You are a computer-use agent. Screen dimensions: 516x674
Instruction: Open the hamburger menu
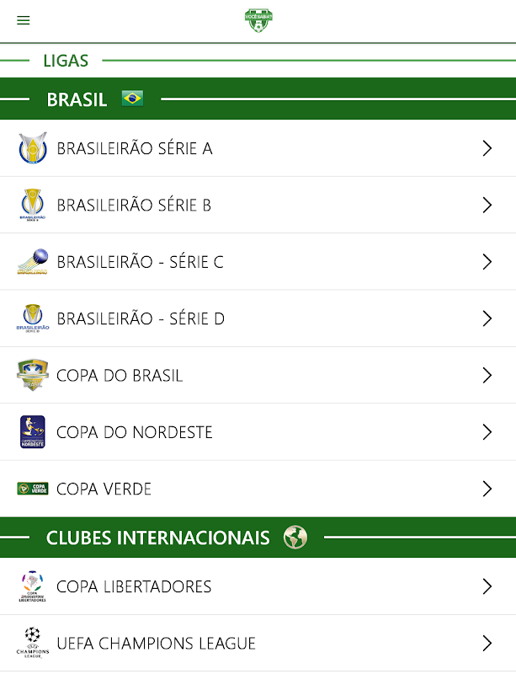(x=24, y=20)
